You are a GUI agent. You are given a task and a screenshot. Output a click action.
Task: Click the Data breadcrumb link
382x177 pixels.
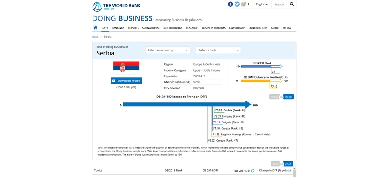[x=95, y=37]
